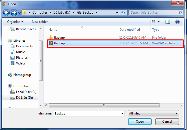Open the Organize menu
The height and width of the screenshot is (130, 187).
15,22
